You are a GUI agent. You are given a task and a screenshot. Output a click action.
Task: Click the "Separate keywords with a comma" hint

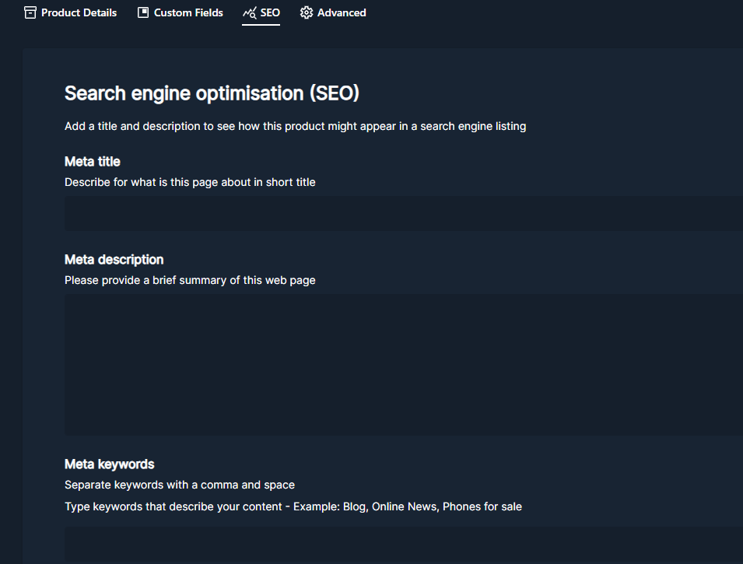pyautogui.click(x=180, y=485)
